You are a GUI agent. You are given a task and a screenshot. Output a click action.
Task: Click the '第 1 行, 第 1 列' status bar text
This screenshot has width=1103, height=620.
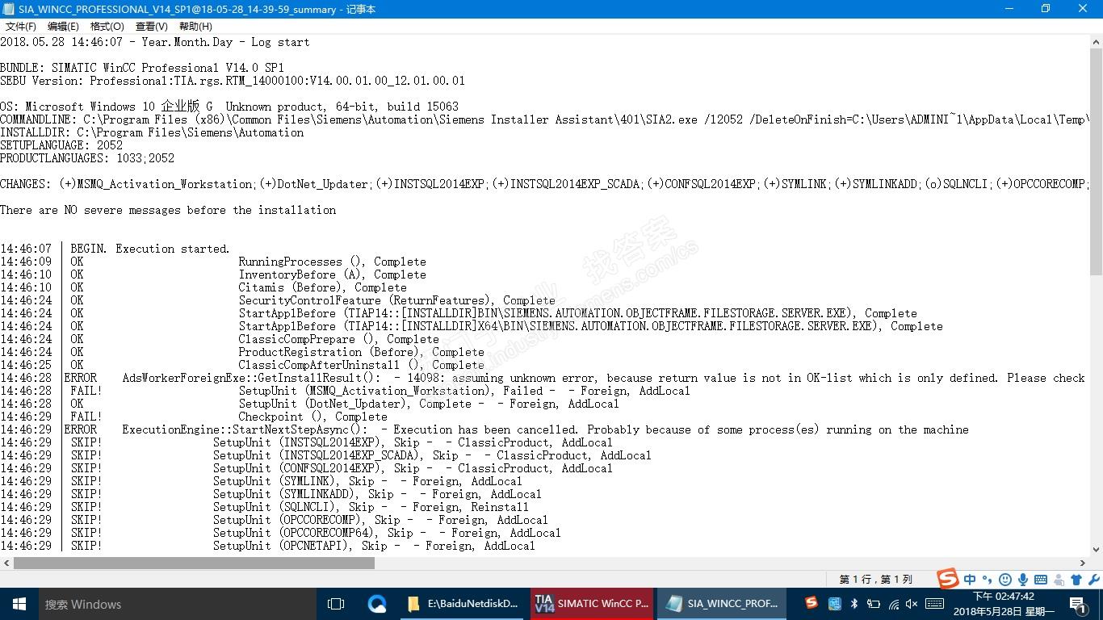pos(876,579)
